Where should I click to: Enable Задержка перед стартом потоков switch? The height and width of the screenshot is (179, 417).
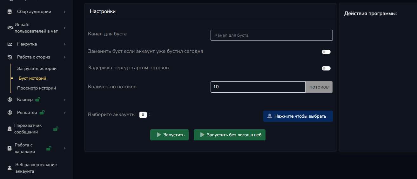326,68
